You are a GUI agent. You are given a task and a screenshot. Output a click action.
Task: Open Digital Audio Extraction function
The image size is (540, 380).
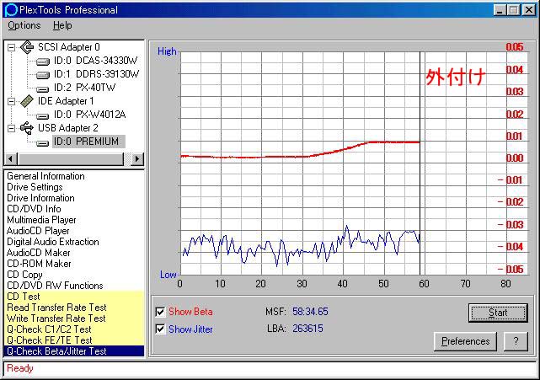point(53,242)
